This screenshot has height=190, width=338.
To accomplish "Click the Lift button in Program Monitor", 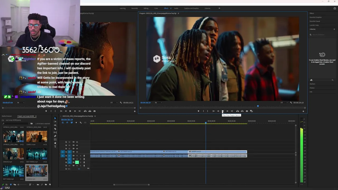I will tap(238, 111).
